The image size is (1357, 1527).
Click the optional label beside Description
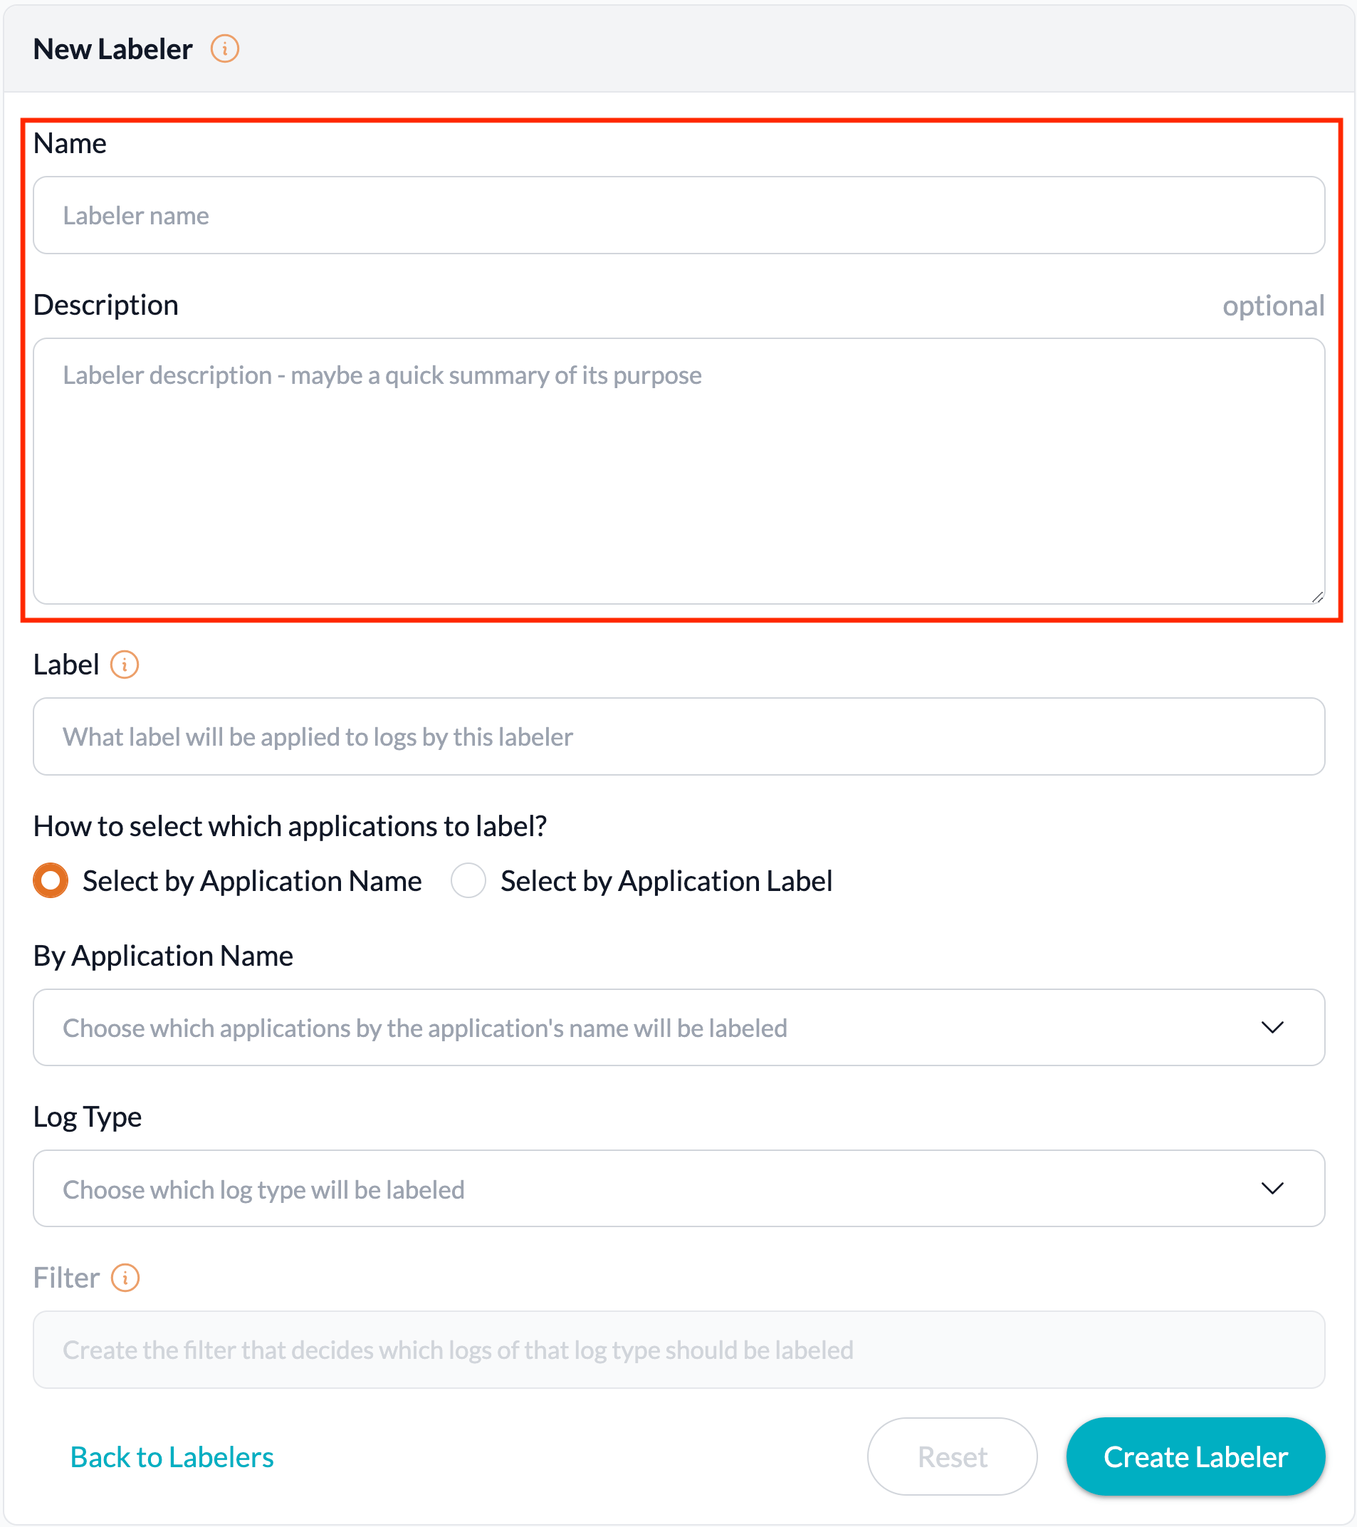[1272, 305]
